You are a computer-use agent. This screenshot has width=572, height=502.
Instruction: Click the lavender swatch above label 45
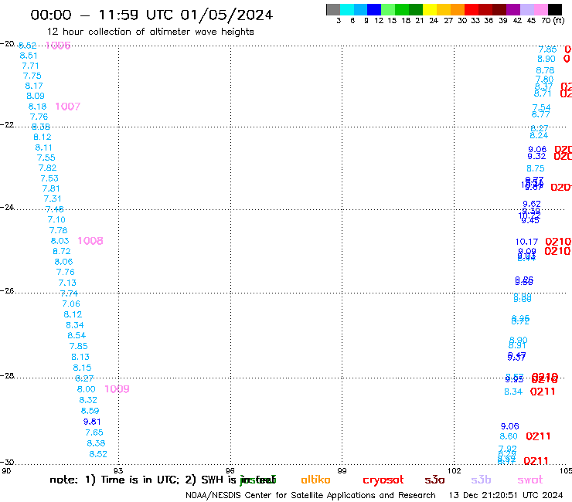point(527,9)
